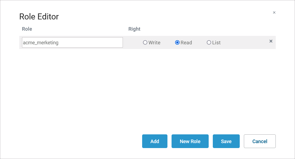Close the Role Editor dialog

click(x=274, y=13)
